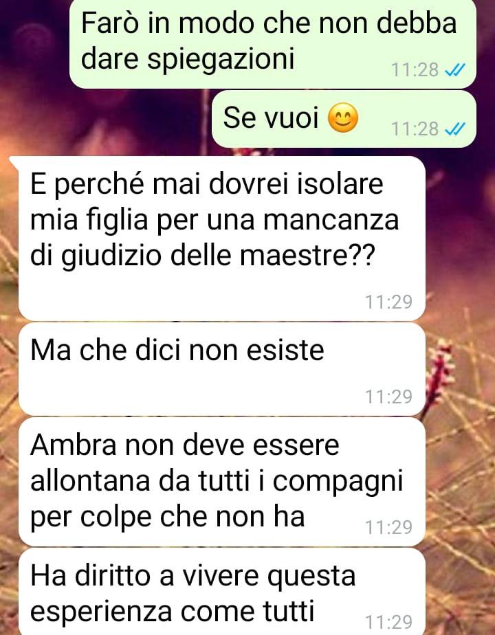
Task: Tap the smiling emoji in 'Se vuoi' message
Action: (x=342, y=118)
